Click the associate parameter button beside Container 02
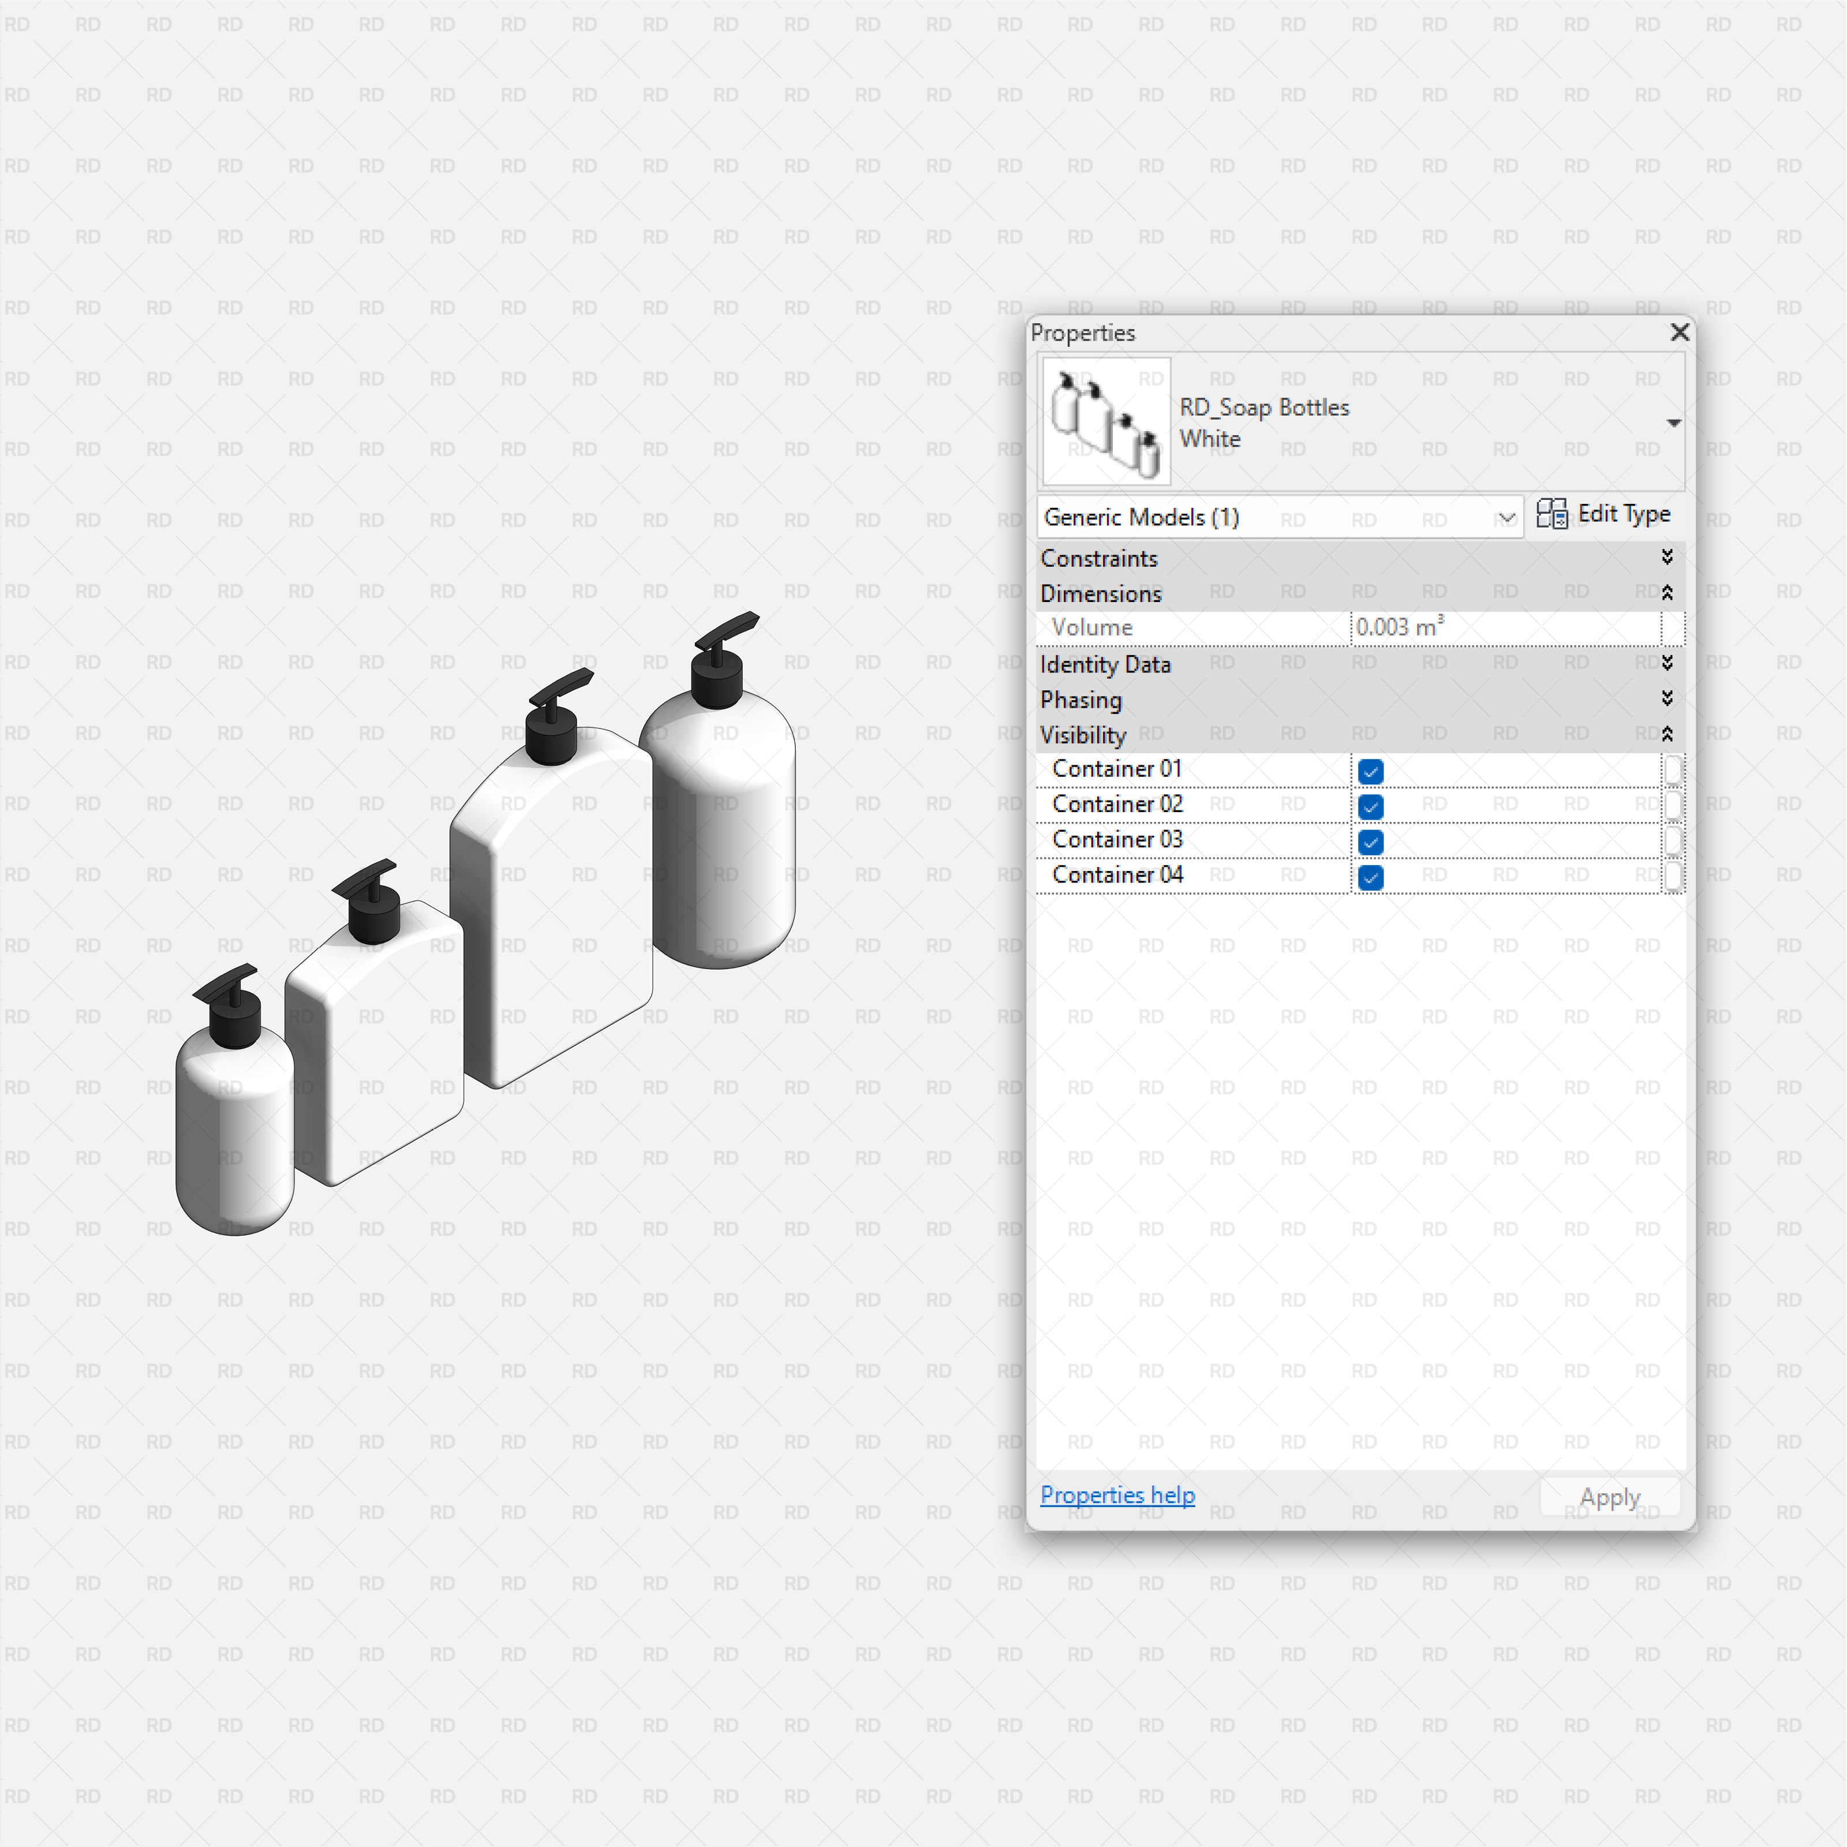The image size is (1847, 1847). 1673,806
